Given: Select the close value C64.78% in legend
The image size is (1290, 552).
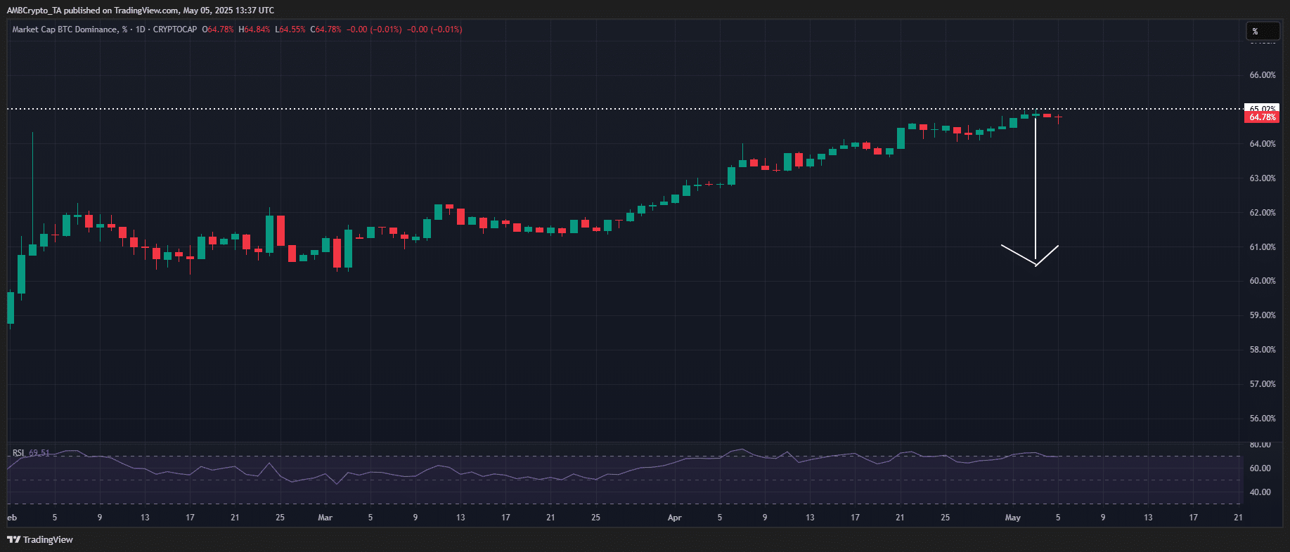Looking at the screenshot, I should (x=326, y=29).
